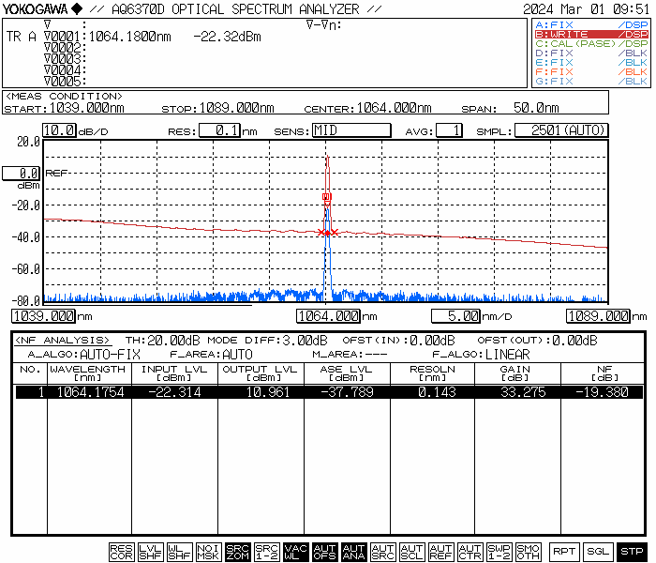Click the VAC WL vacuum wavelength icon
This screenshot has width=656, height=563.
(x=295, y=552)
